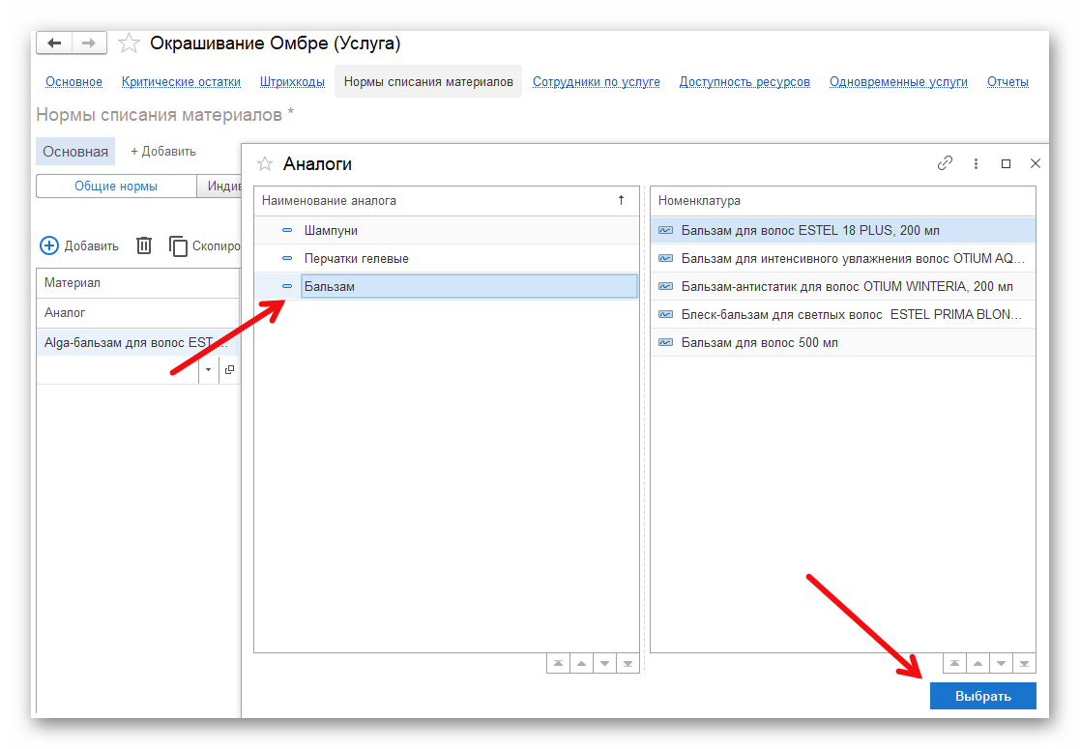Select Перчатки гелевые analog row
The width and height of the screenshot is (1080, 749).
pos(356,259)
